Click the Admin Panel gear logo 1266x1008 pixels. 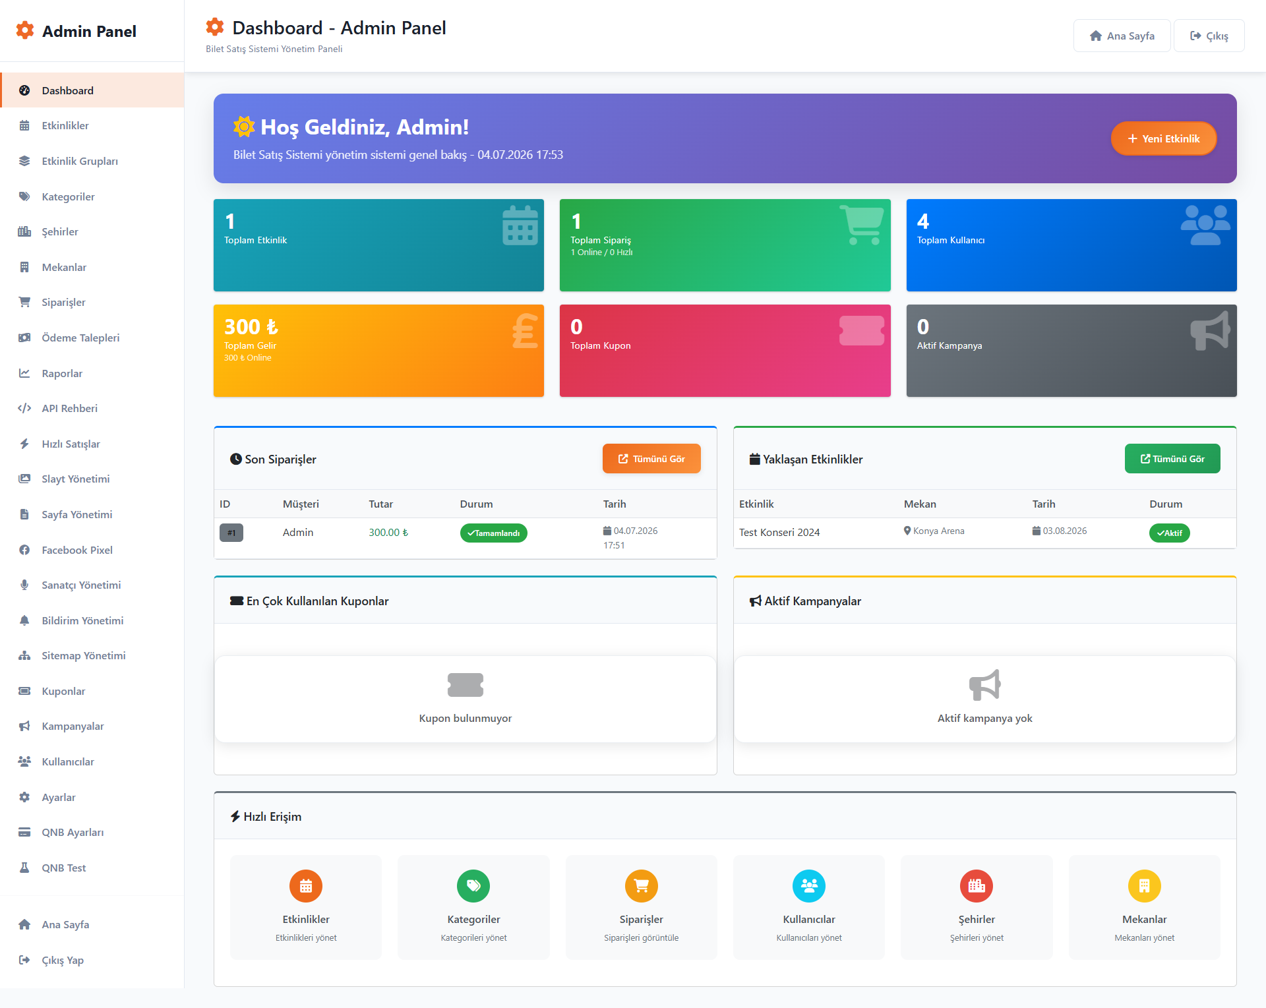click(25, 30)
